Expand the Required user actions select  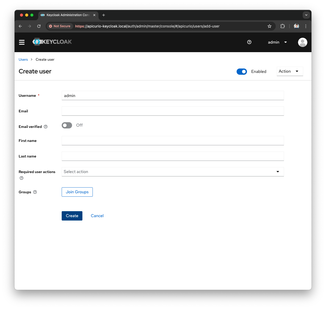point(278,171)
